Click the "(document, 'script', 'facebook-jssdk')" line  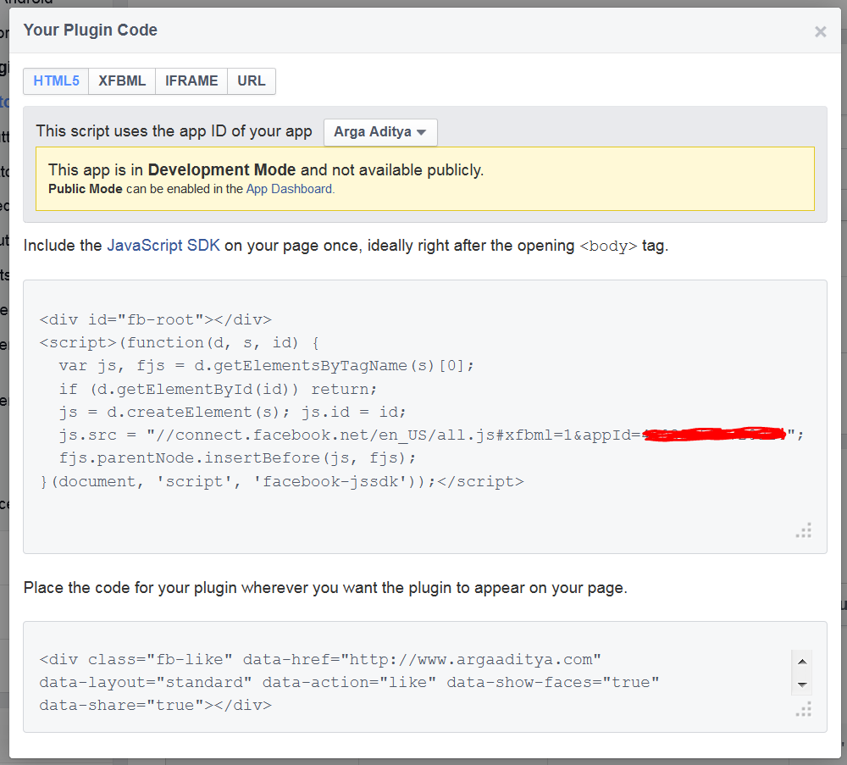click(x=282, y=481)
